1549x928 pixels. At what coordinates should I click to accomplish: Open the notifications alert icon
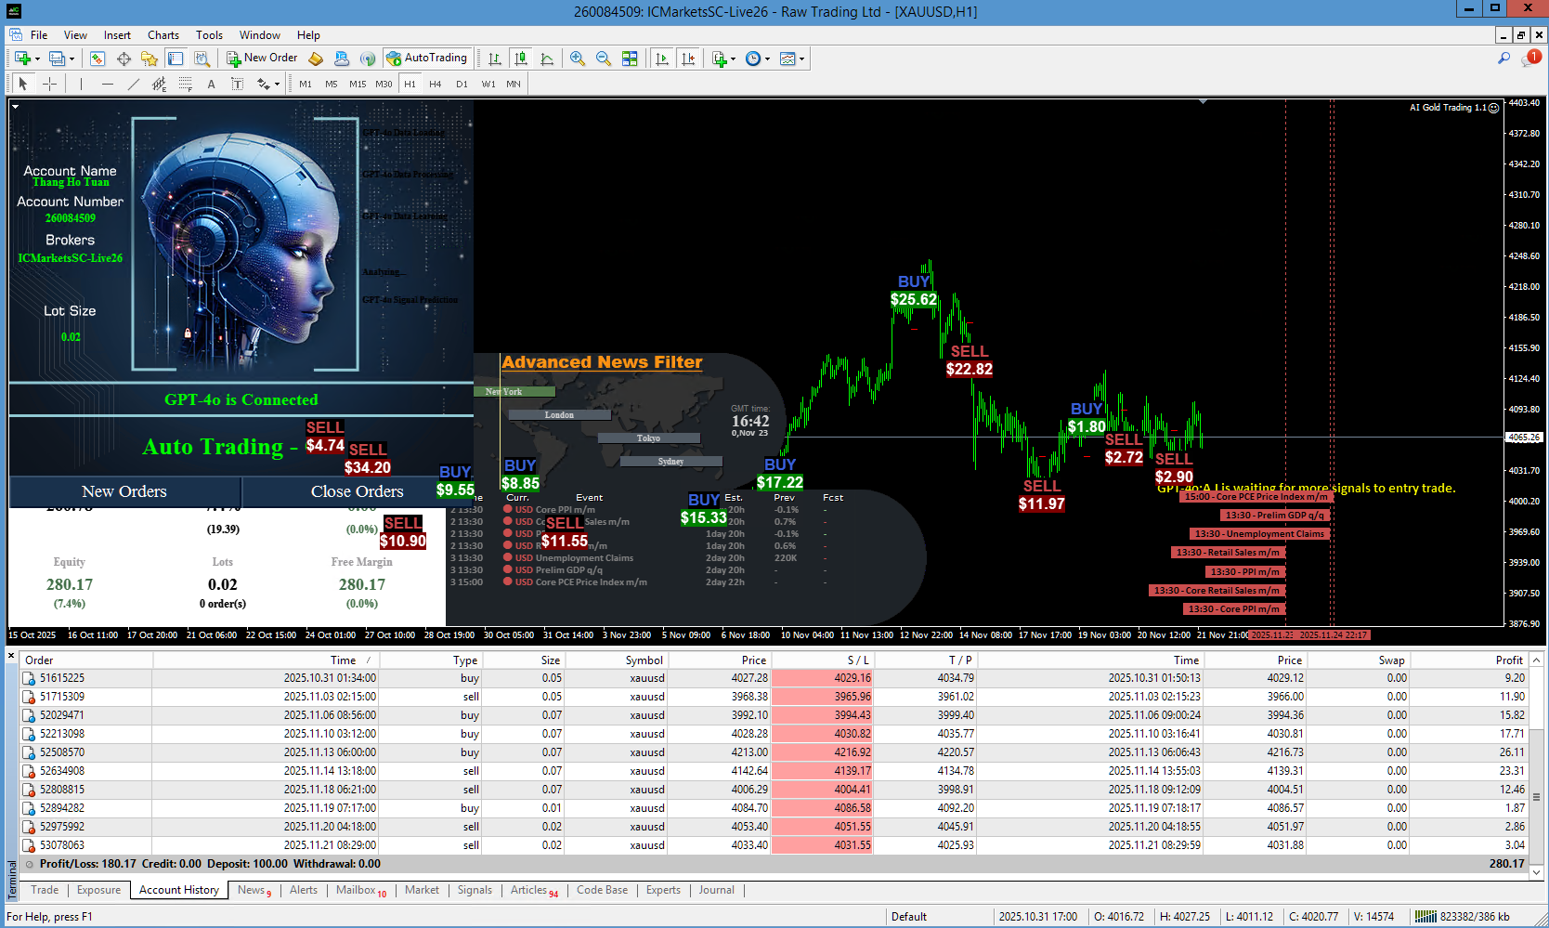1531,58
